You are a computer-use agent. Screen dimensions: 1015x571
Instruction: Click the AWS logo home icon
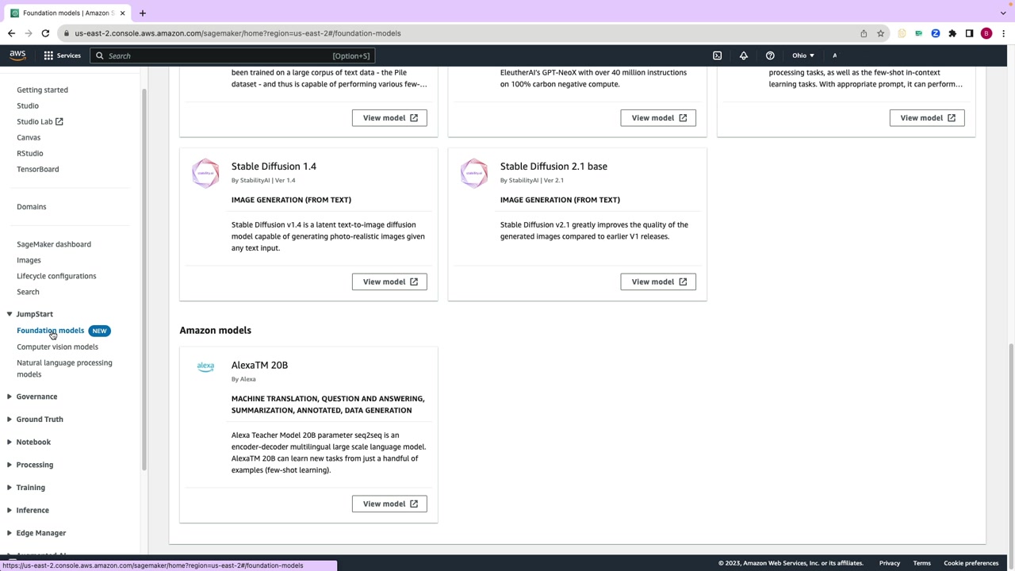17,56
